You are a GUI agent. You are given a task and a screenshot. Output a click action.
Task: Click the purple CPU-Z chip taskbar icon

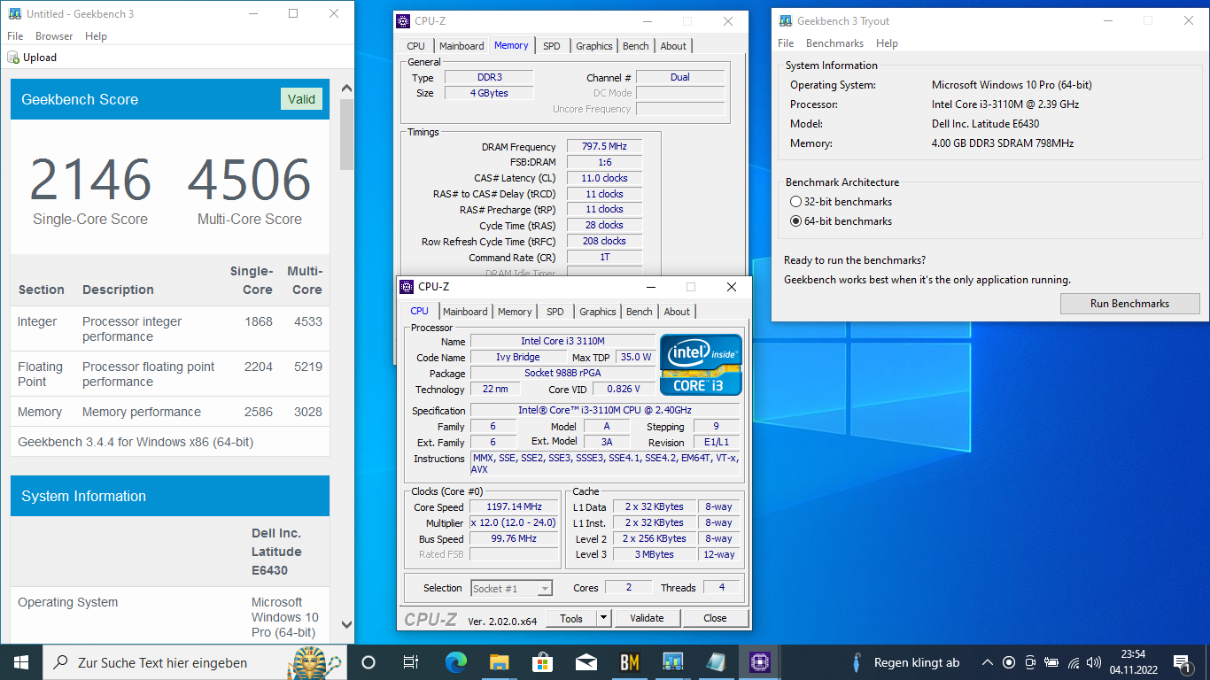coord(759,662)
